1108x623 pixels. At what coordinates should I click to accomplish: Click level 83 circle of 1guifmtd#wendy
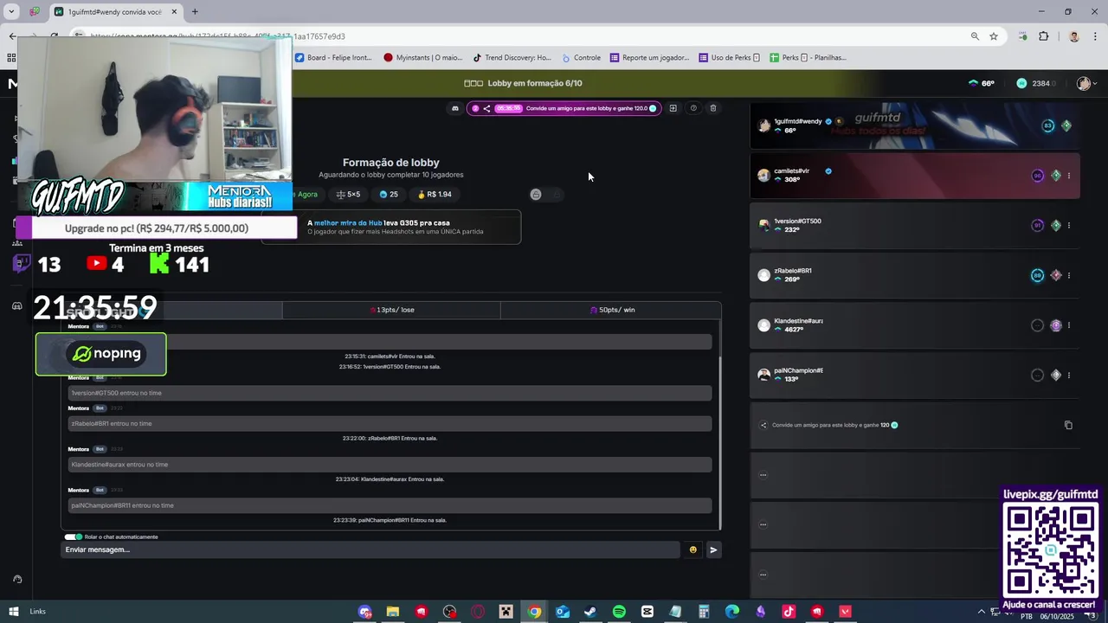pyautogui.click(x=1047, y=125)
